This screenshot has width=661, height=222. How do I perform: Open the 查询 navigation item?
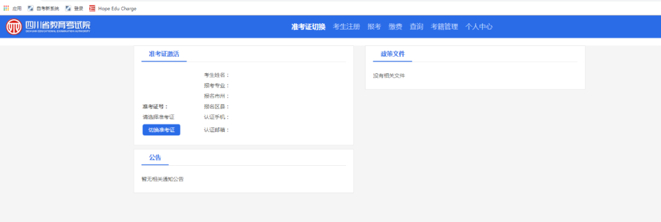click(416, 26)
